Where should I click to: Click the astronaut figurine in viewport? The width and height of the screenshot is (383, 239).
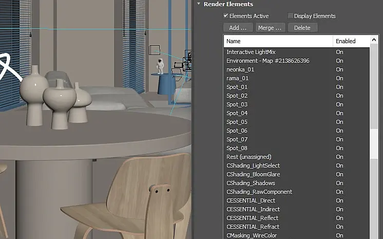click(160, 66)
